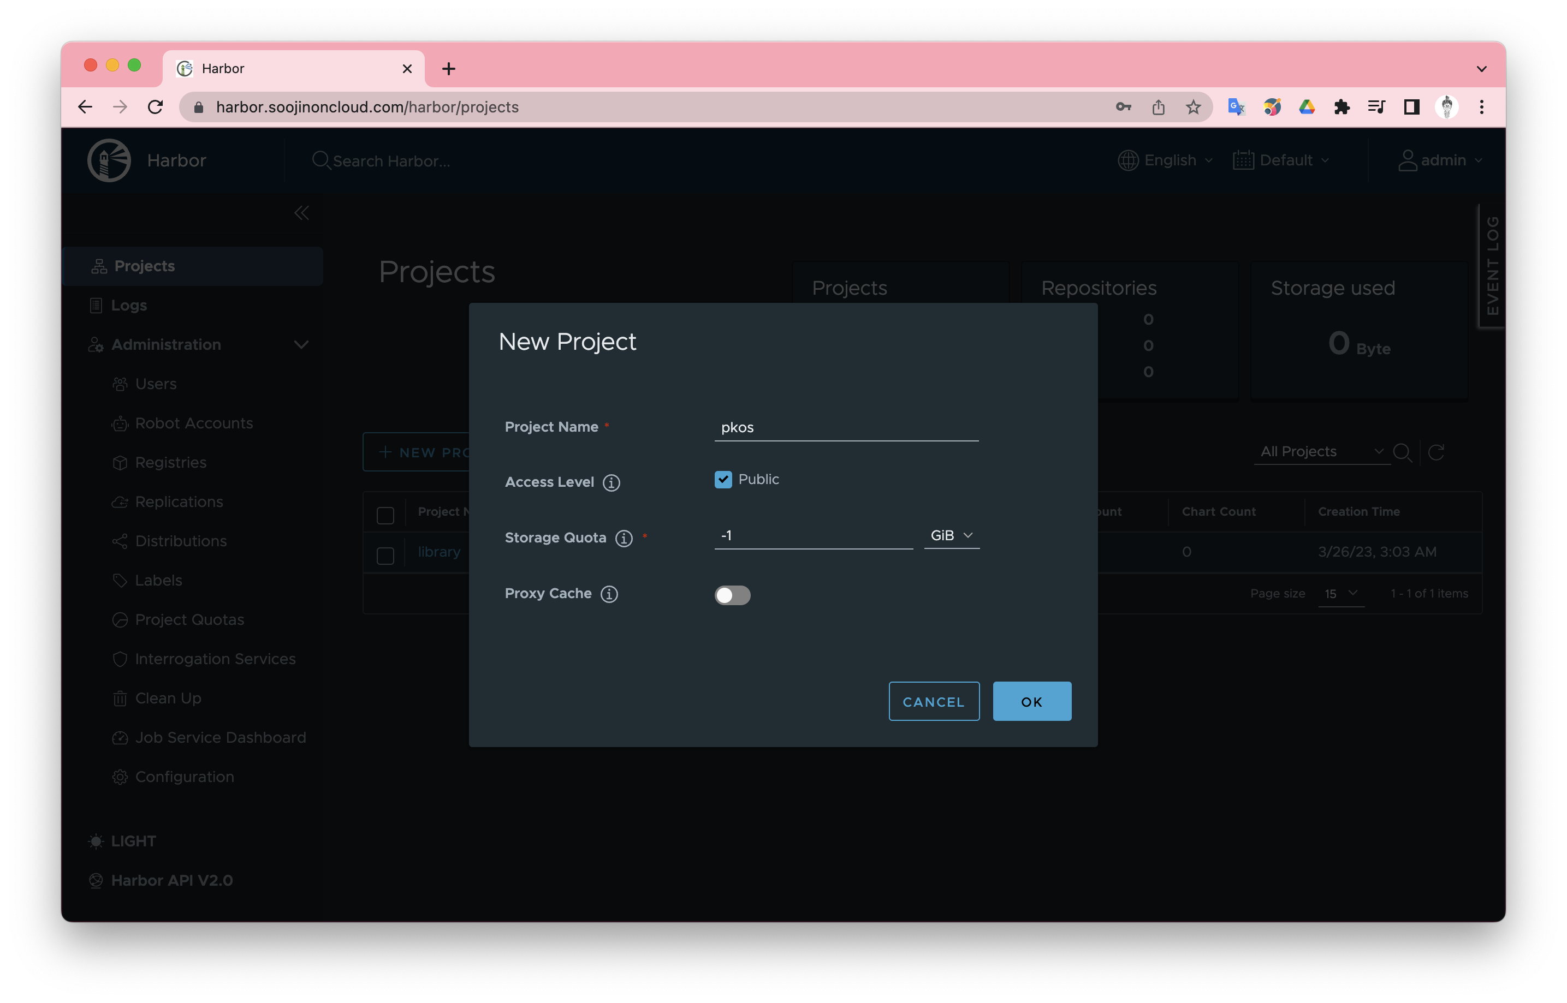Click Storage Quota info icon
1567x1003 pixels.
click(x=624, y=538)
